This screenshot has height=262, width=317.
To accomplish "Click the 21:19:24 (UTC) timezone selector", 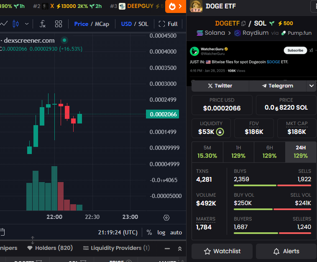I will pyautogui.click(x=118, y=232).
